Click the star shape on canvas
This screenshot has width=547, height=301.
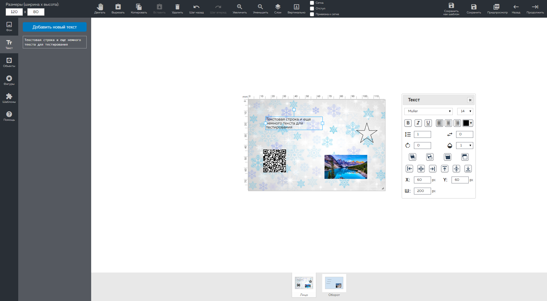pos(367,133)
